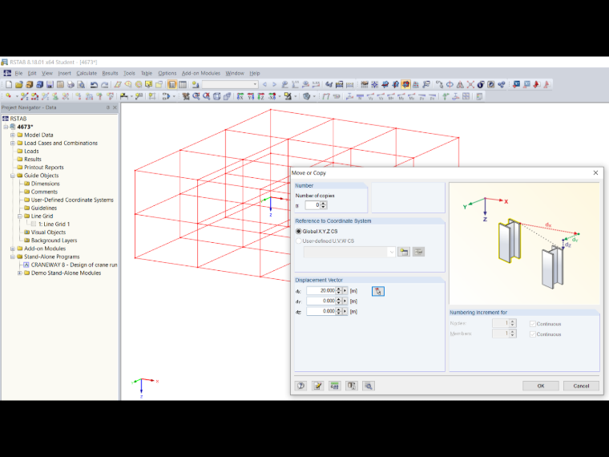Expand the Model Data tree node

(x=13, y=135)
